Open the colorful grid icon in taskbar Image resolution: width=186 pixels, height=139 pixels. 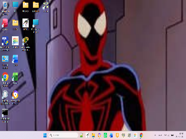(x=135, y=135)
